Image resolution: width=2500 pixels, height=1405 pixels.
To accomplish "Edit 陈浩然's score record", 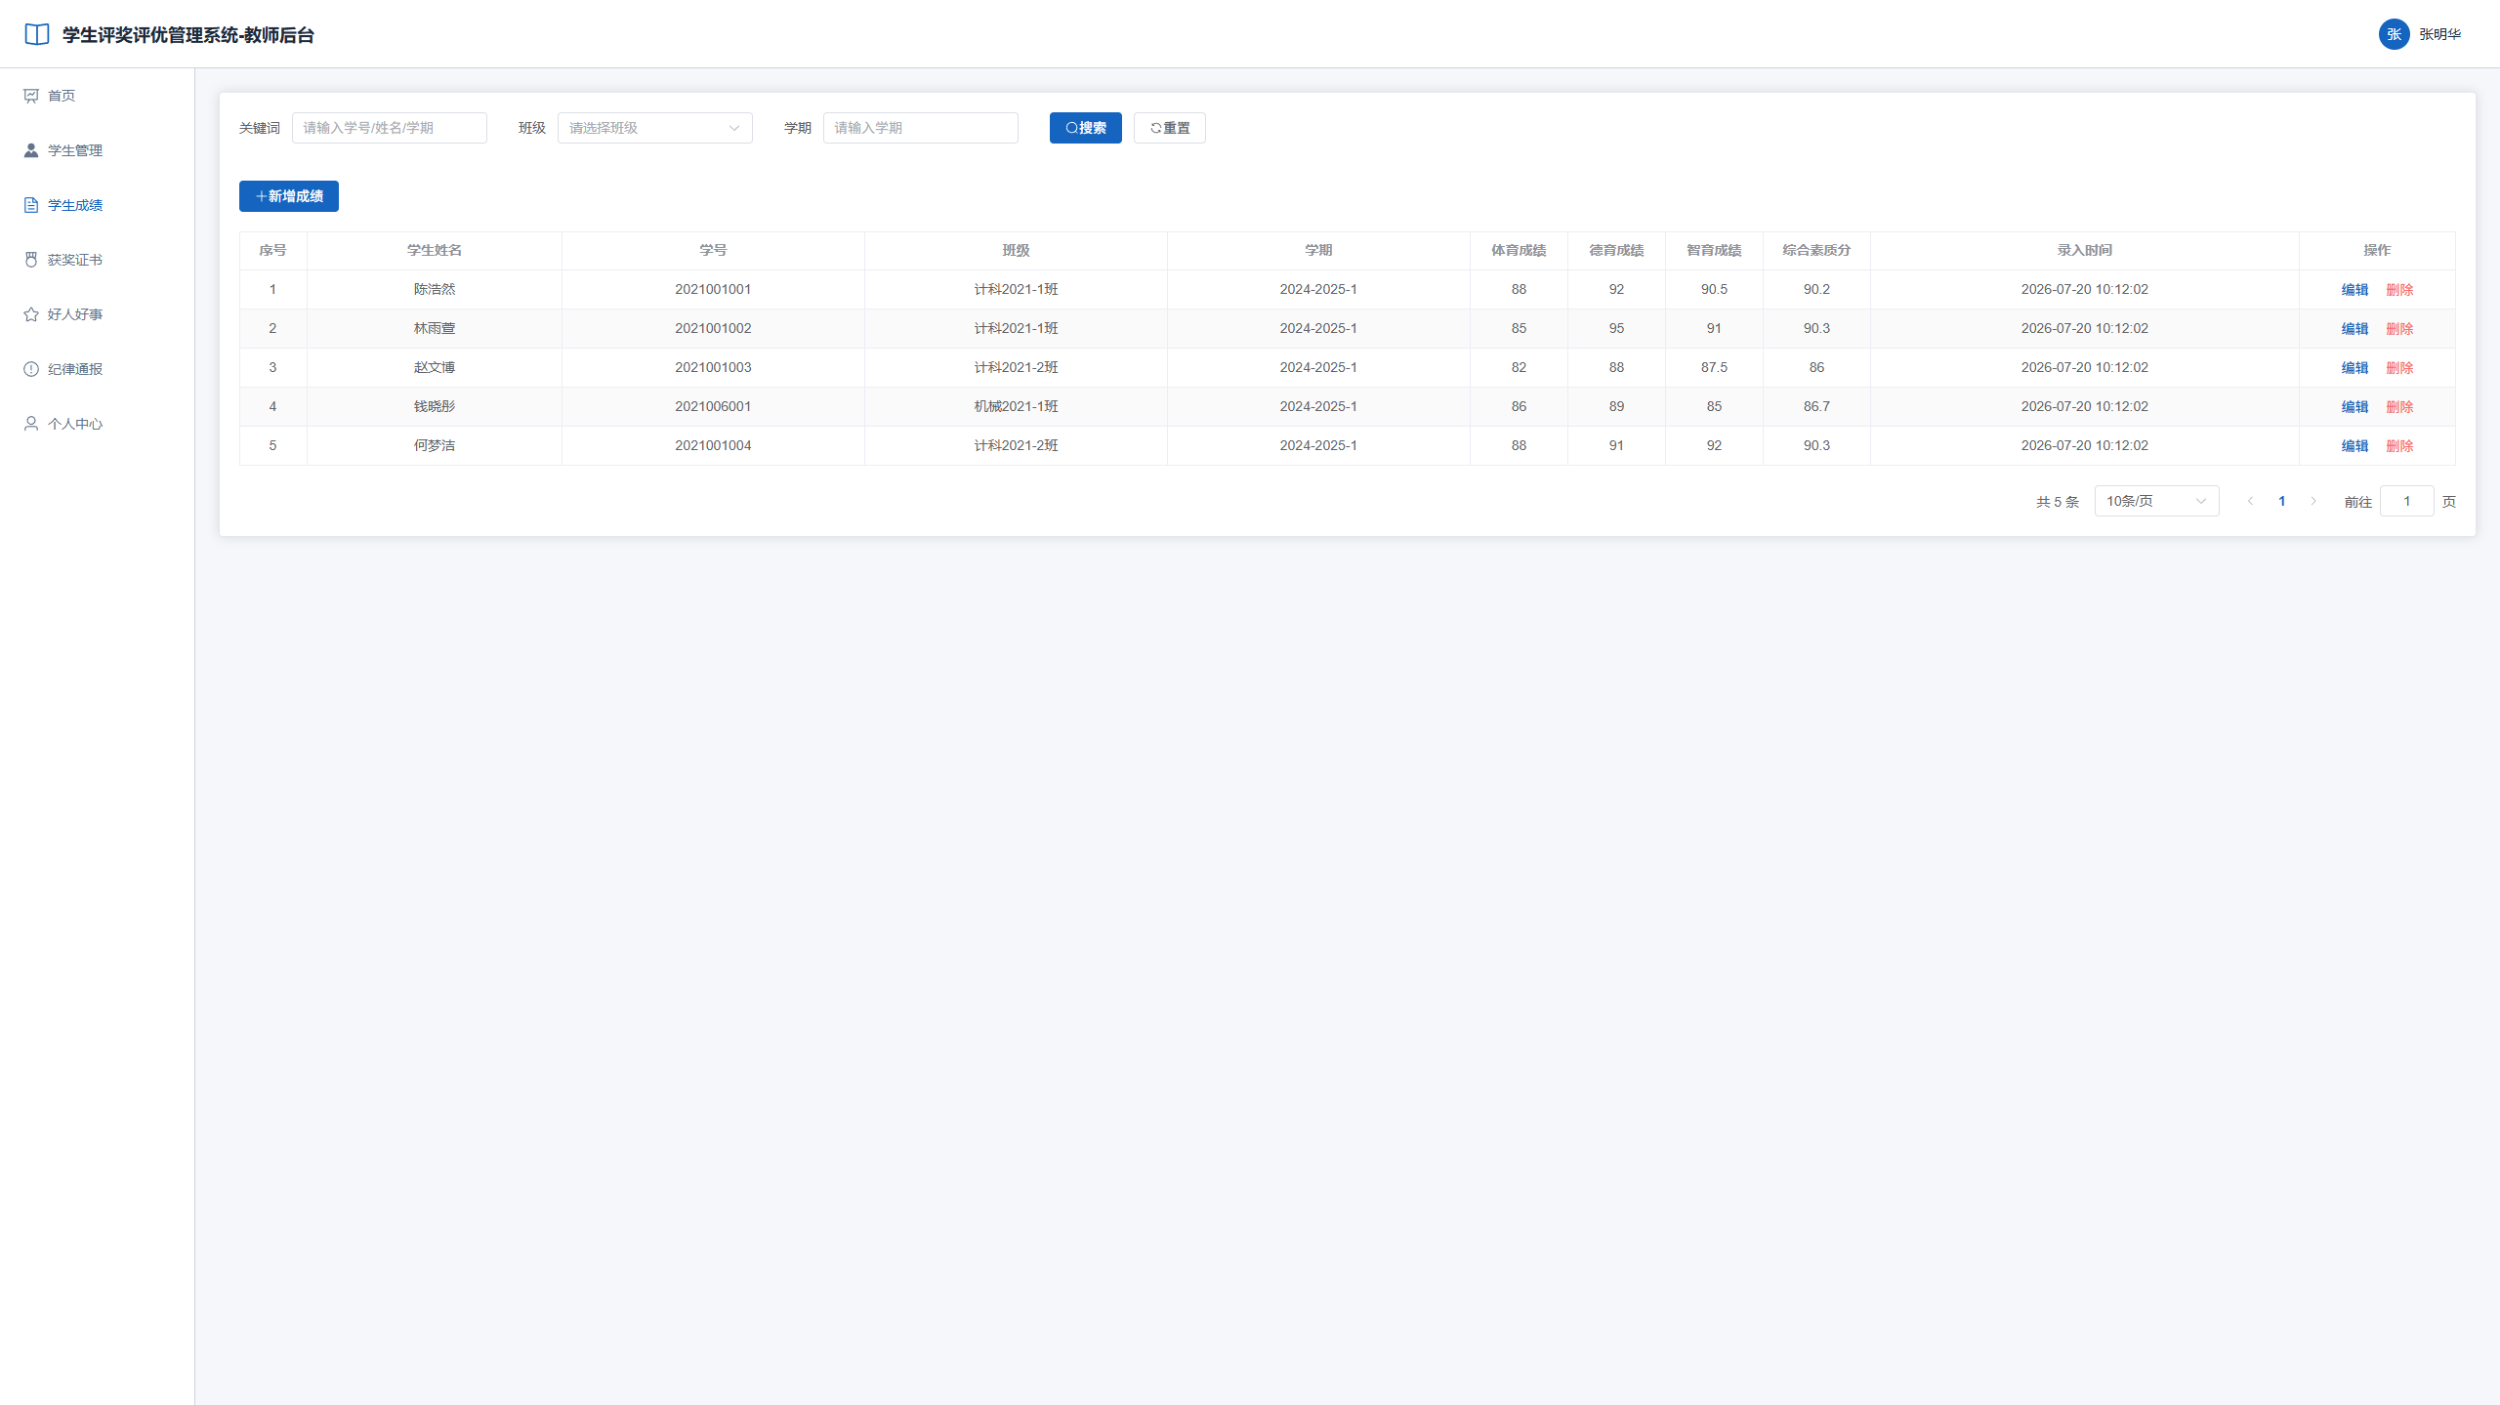I will pos(2354,290).
